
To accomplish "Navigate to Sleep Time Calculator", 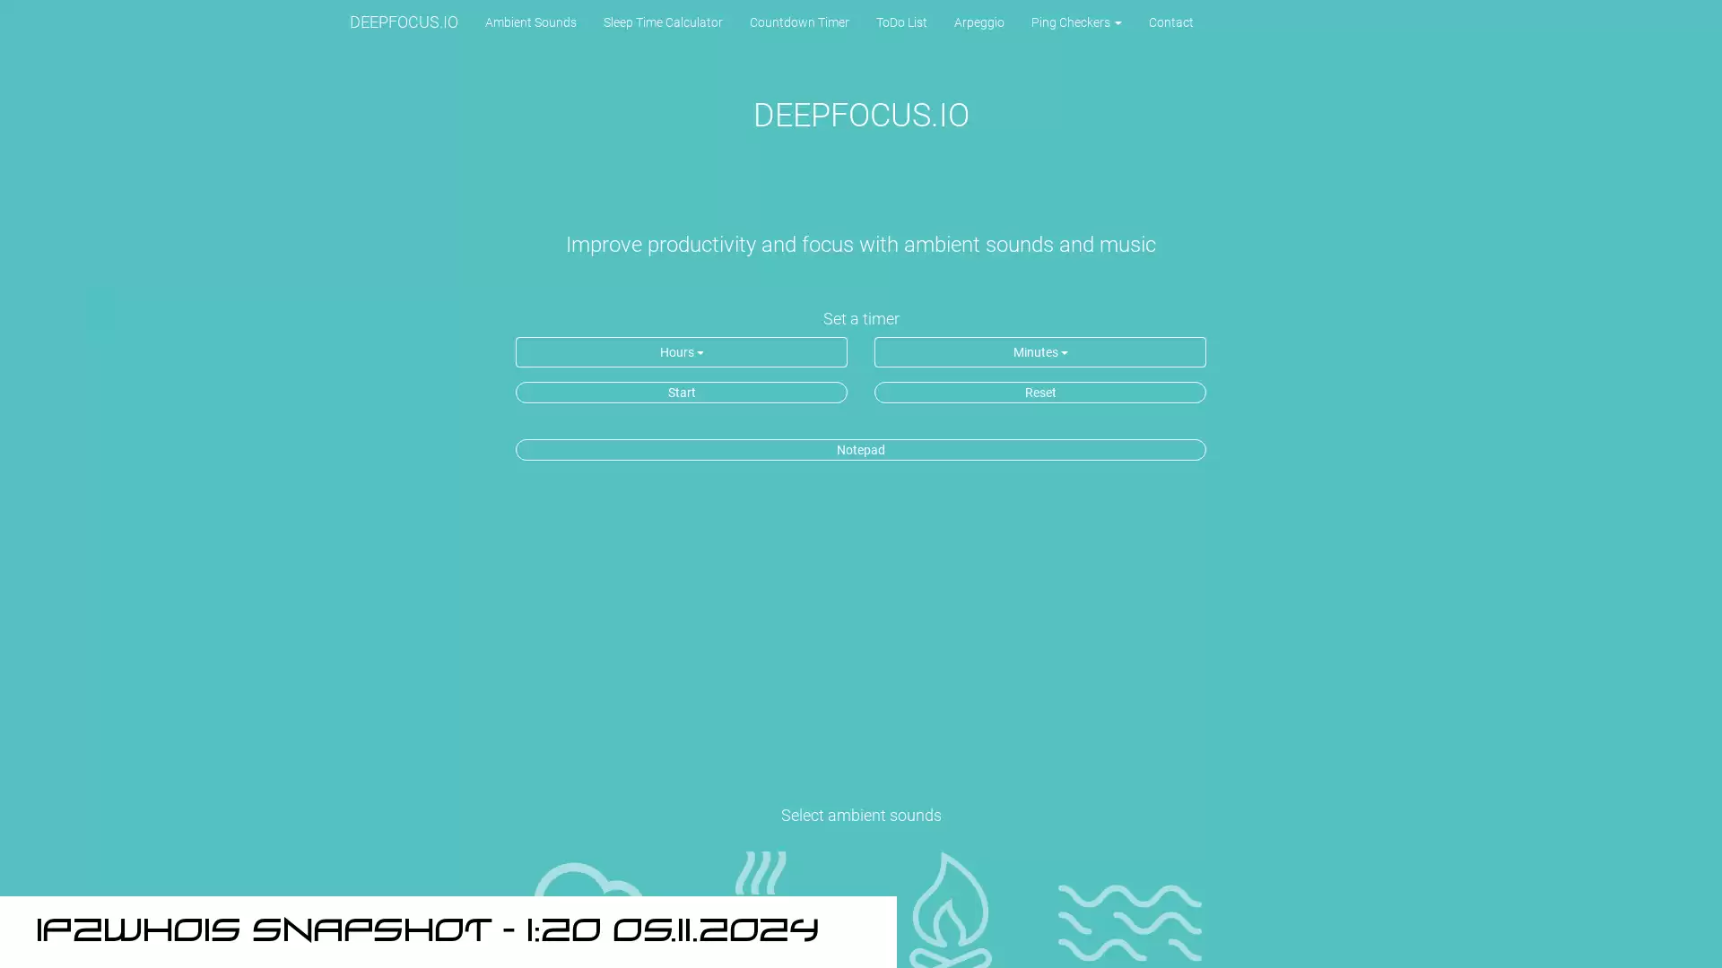I will point(662,22).
